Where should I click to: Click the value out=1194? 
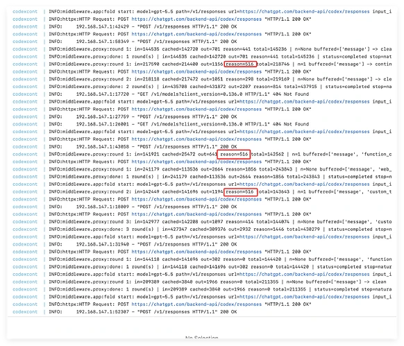point(212,192)
